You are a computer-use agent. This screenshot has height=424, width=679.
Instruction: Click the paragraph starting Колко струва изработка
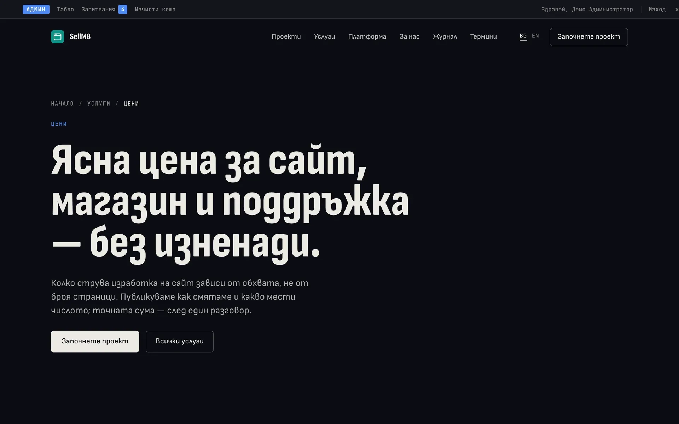point(180,296)
